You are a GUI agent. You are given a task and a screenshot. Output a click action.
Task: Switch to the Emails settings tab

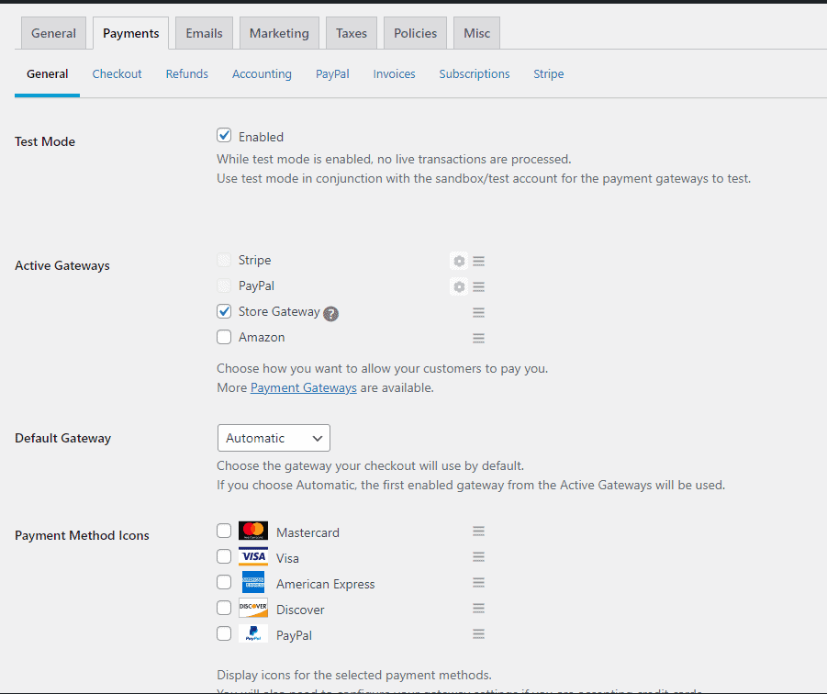point(204,33)
